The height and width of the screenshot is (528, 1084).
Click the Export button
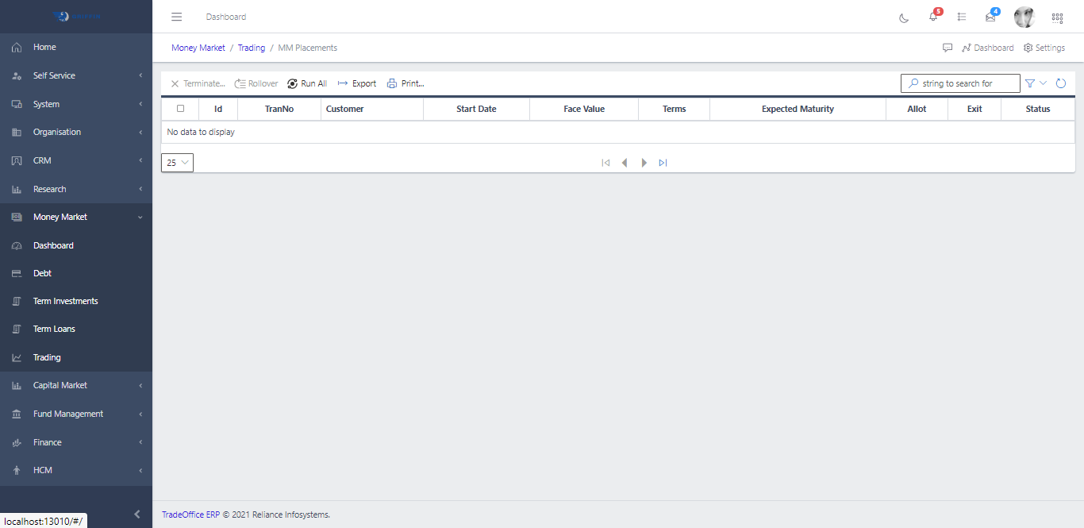[x=357, y=83]
